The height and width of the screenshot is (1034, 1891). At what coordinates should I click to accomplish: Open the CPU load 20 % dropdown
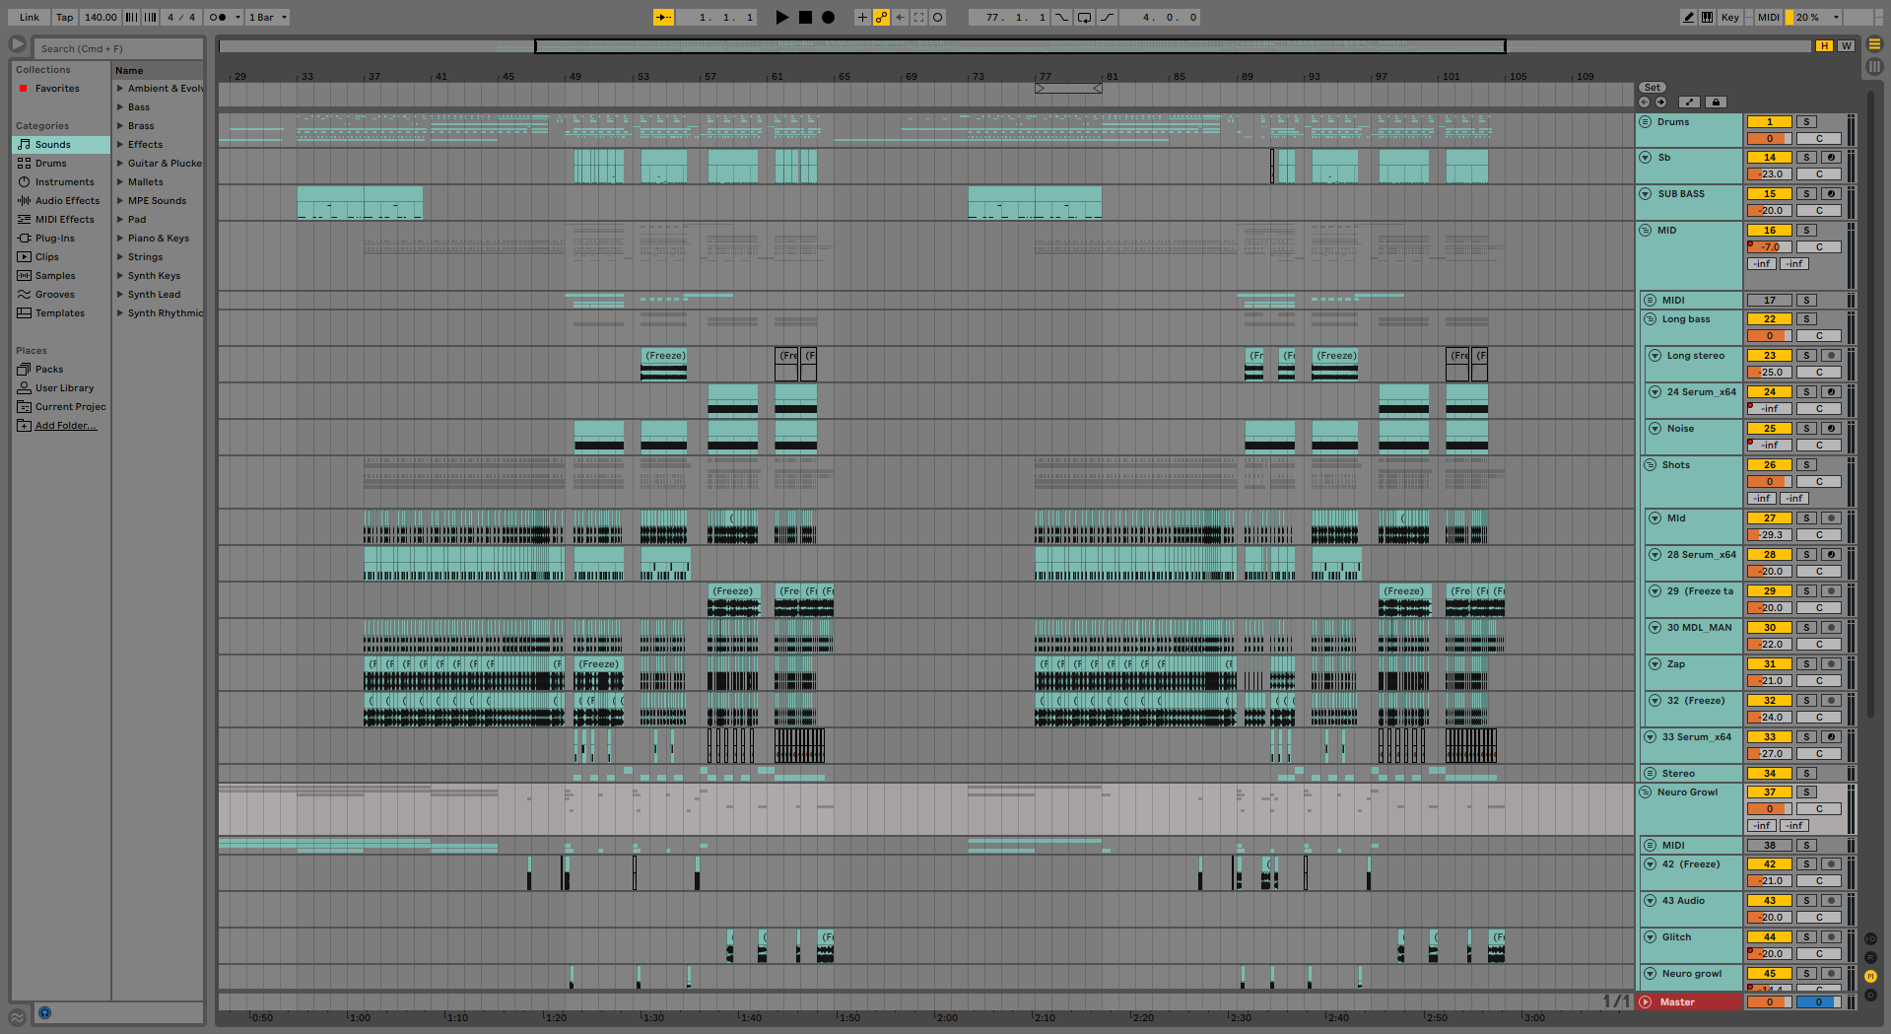click(x=1814, y=17)
